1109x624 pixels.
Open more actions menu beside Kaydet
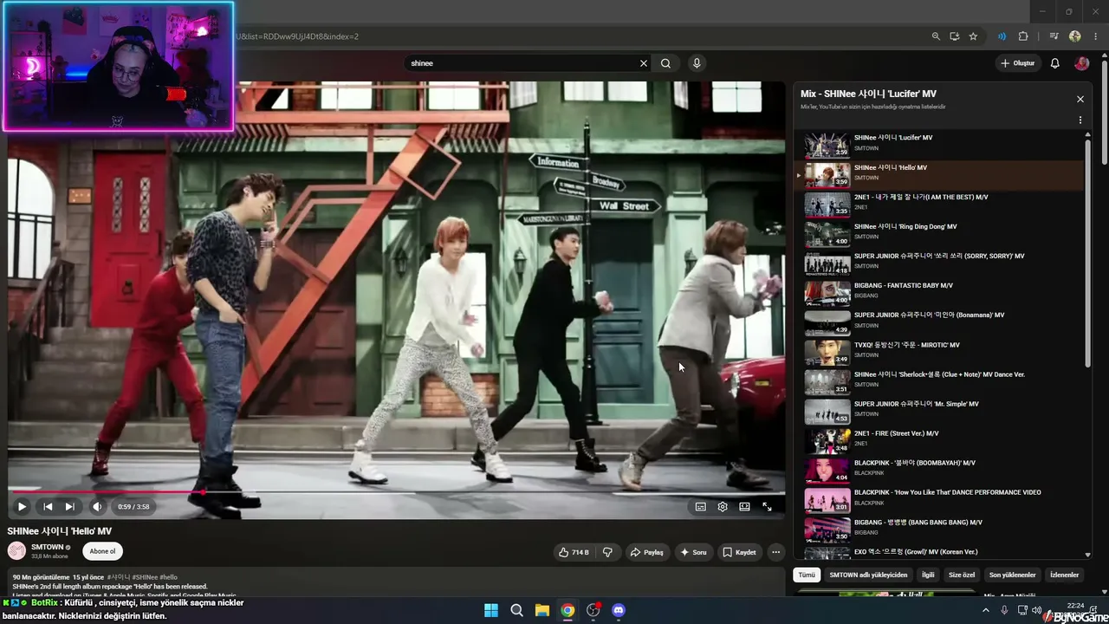(x=776, y=552)
